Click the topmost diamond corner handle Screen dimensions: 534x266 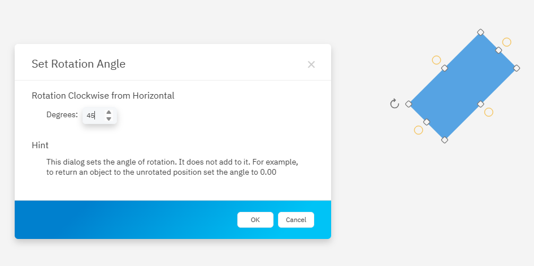(480, 32)
